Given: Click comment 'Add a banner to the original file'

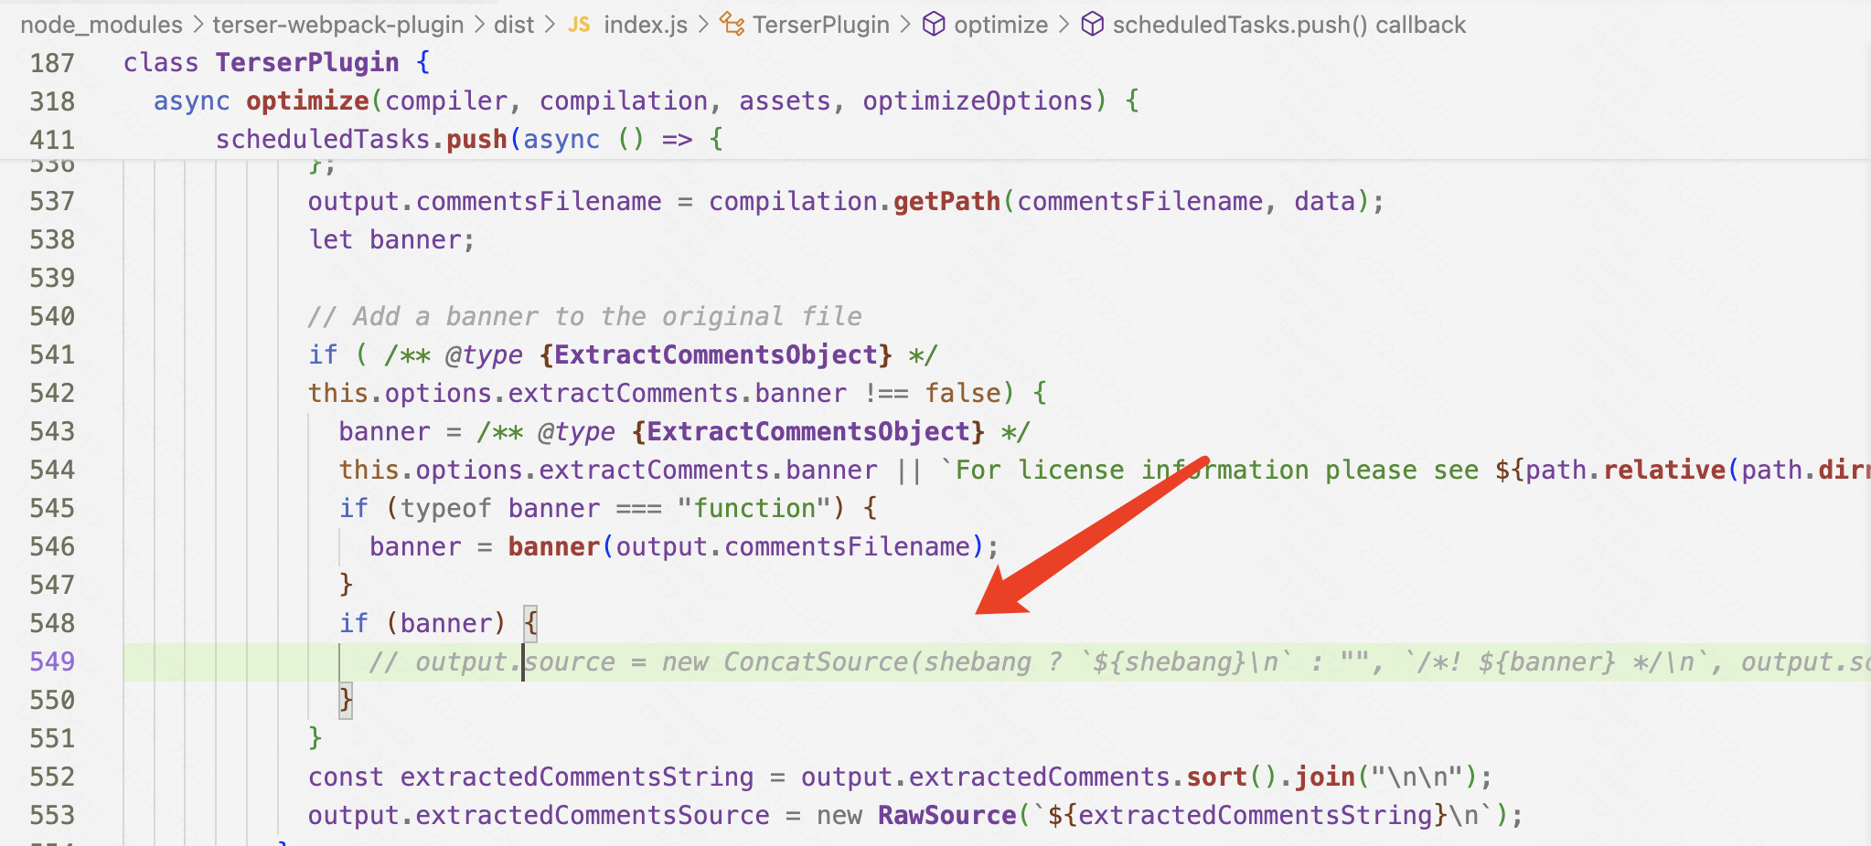Looking at the screenshot, I should coord(584,316).
